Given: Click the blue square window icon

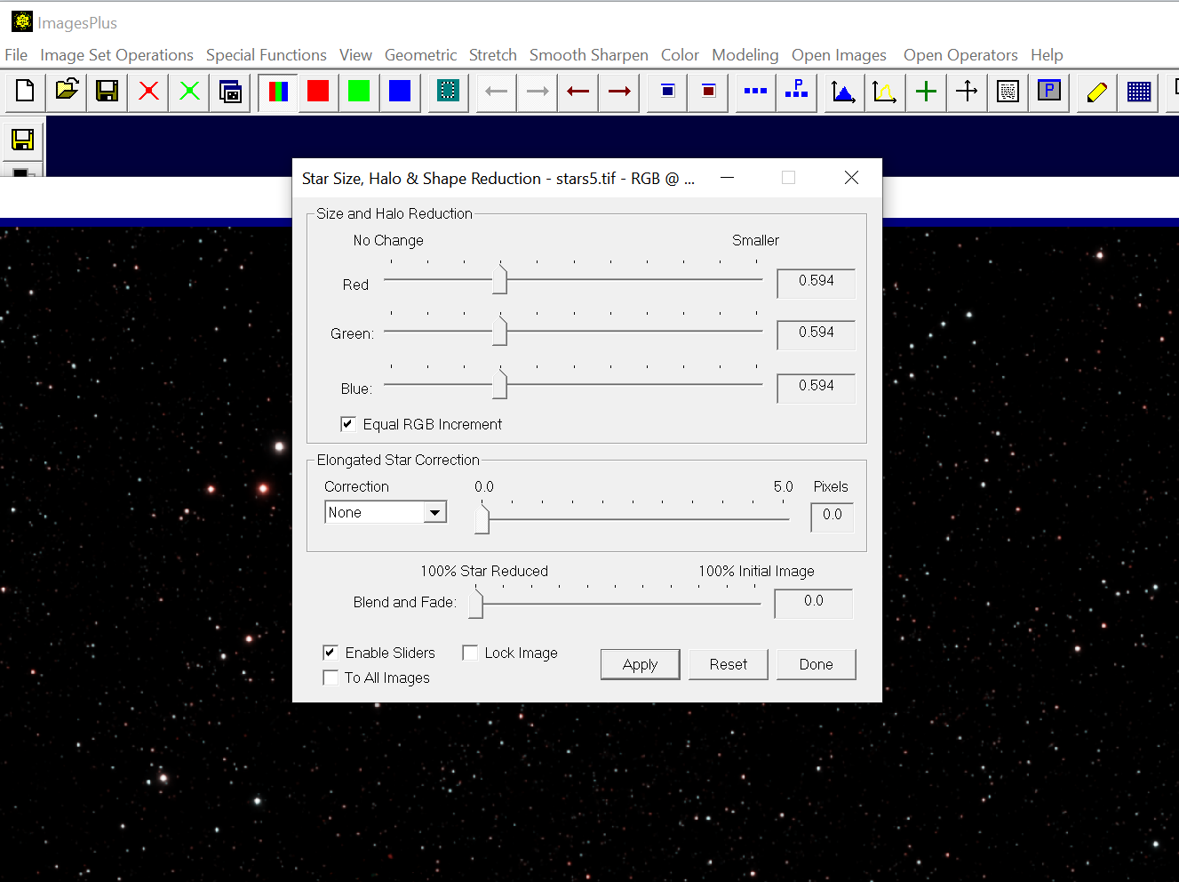Looking at the screenshot, I should coord(668,91).
